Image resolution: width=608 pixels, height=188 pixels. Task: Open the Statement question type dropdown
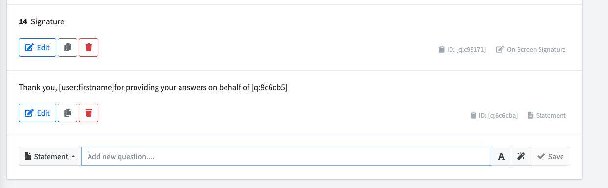tap(50, 156)
